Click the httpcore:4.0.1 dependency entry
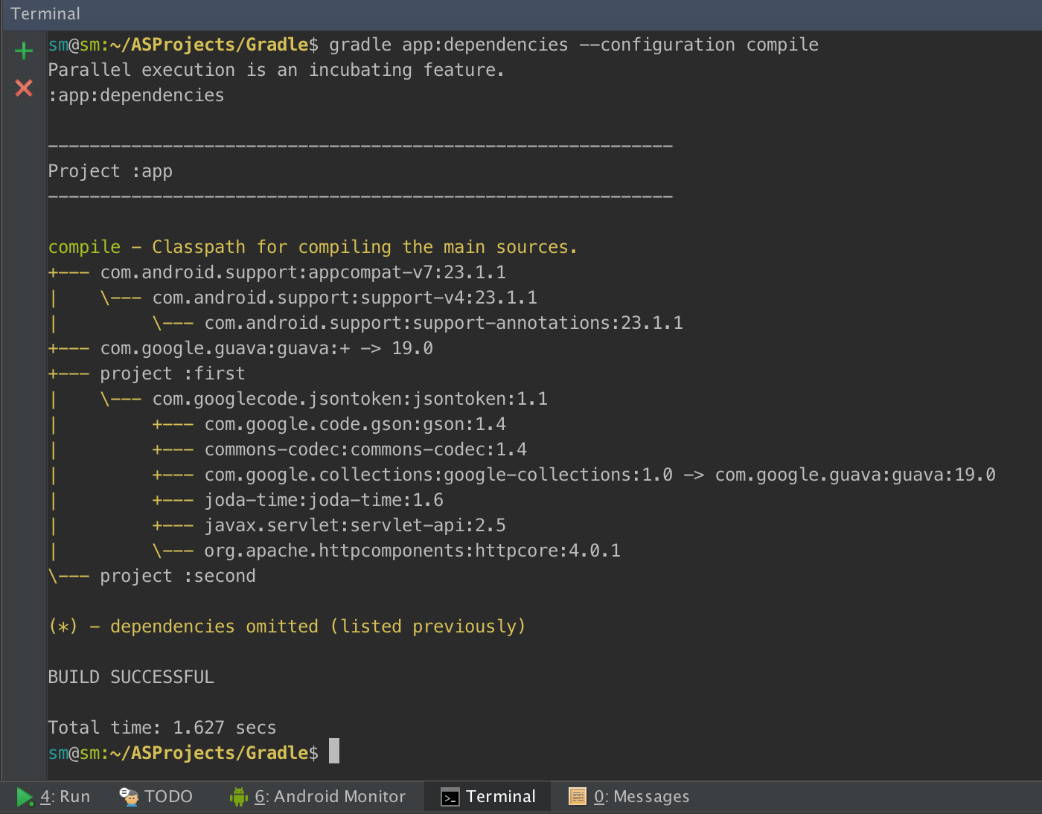Image resolution: width=1042 pixels, height=814 pixels. pos(412,551)
